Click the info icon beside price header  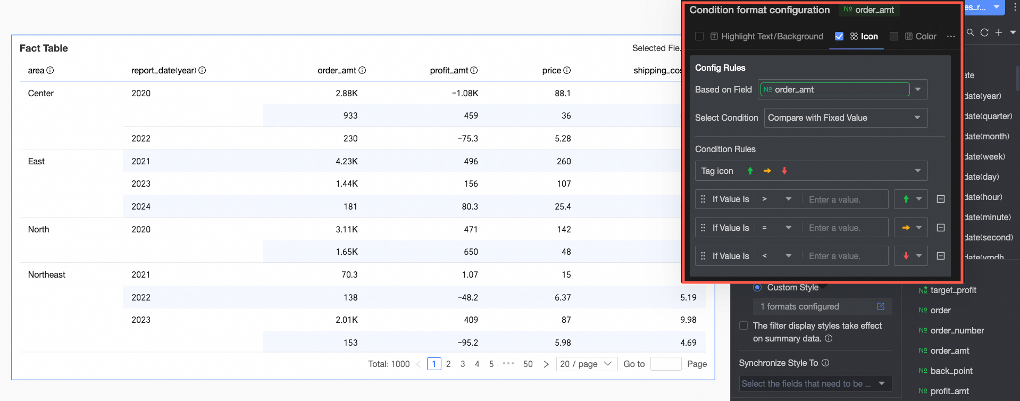[567, 70]
